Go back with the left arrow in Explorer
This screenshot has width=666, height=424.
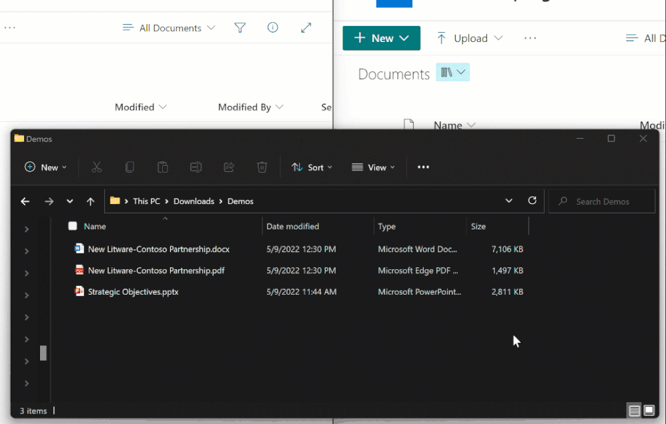pyautogui.click(x=25, y=201)
